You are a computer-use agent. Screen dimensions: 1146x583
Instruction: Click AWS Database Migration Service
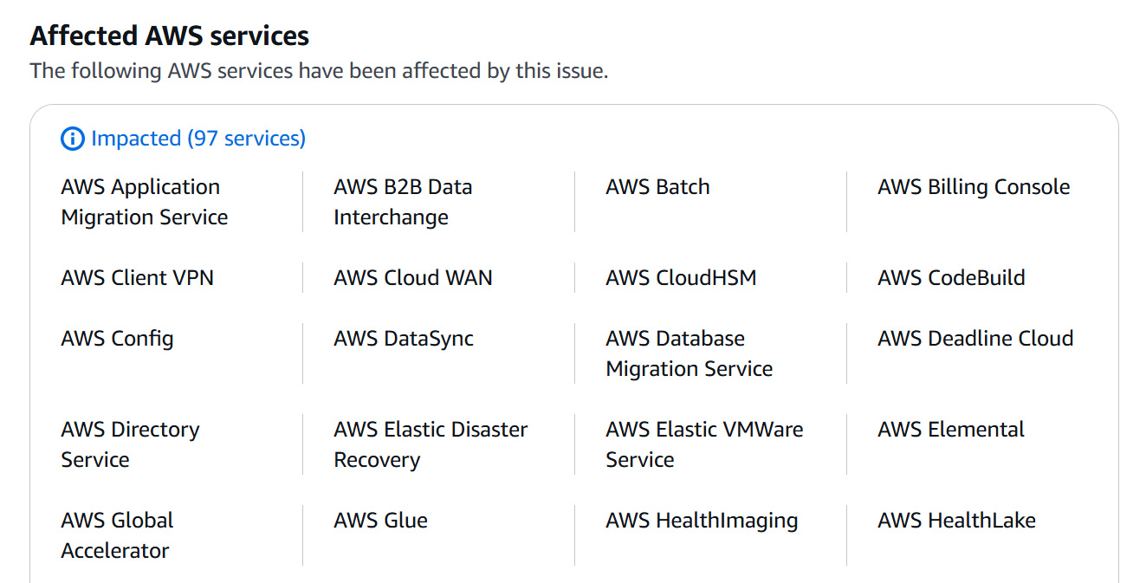tap(690, 353)
